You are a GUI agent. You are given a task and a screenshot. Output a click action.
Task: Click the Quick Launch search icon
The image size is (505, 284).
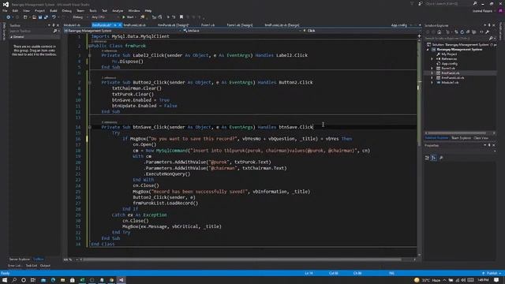[x=475, y=3]
